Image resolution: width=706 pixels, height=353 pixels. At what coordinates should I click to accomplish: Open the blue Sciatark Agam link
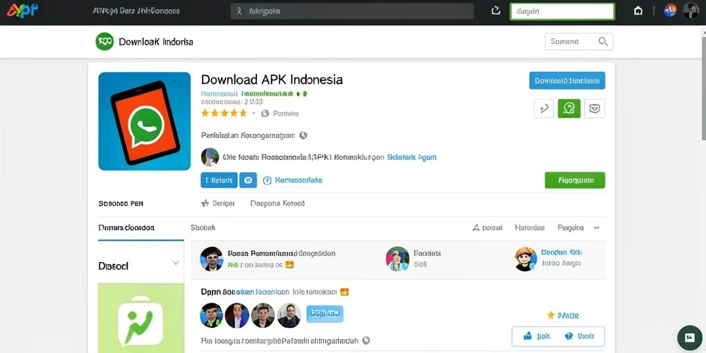pyautogui.click(x=412, y=157)
